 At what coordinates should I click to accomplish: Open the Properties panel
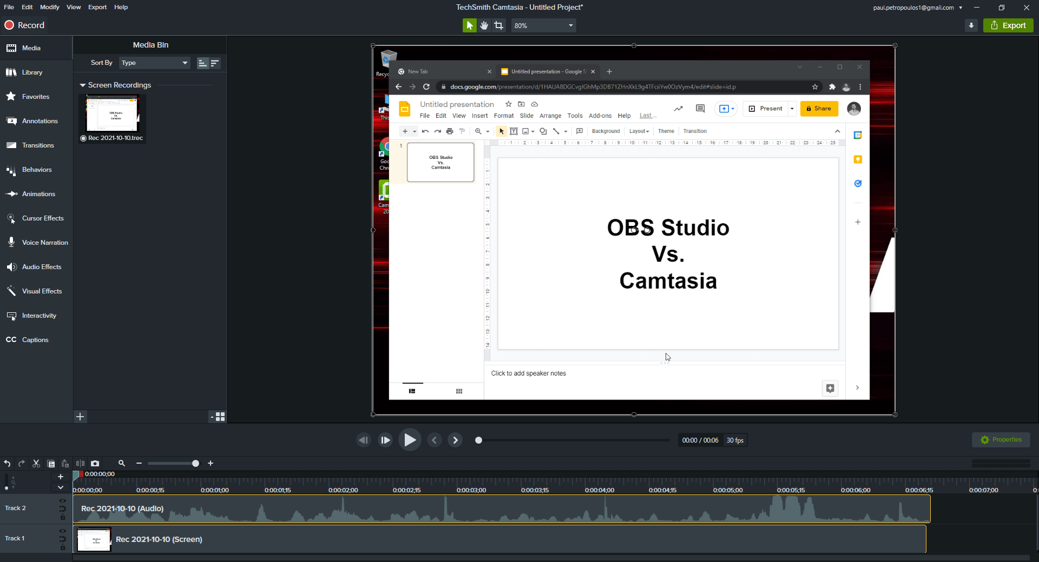pyautogui.click(x=1001, y=440)
